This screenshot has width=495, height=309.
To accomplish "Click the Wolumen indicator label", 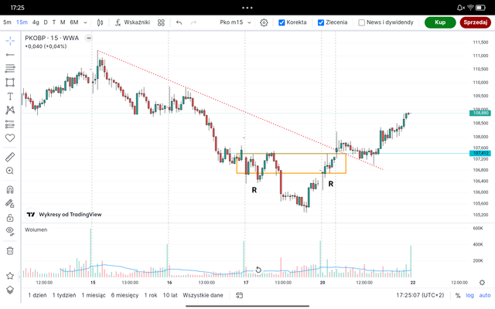I will (36, 229).
